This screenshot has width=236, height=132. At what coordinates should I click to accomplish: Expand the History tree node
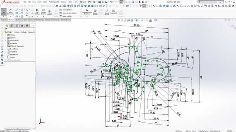[x=5, y=35]
